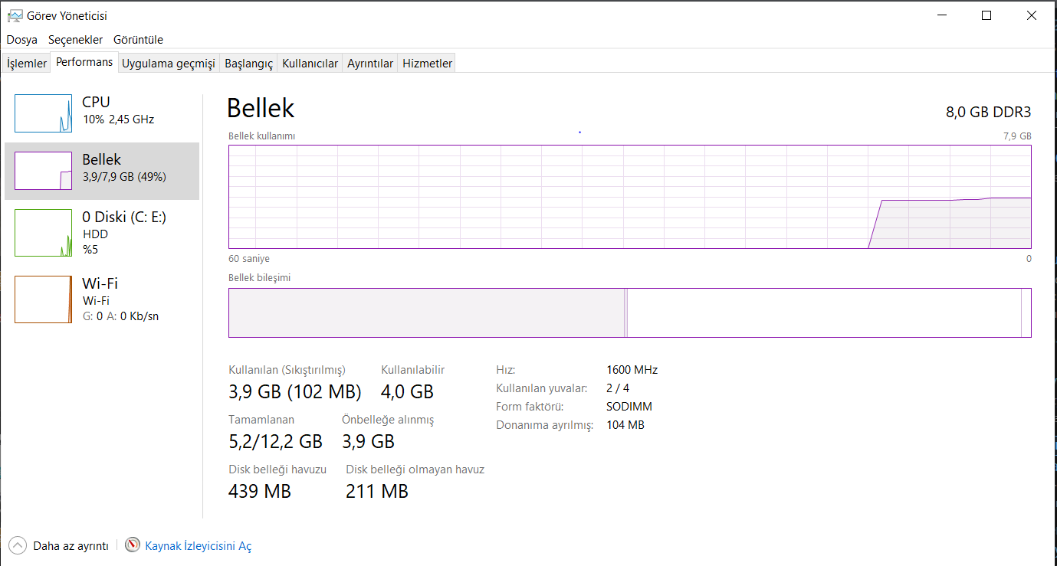Viewport: 1057px width, 566px height.
Task: Click the Resource Monitor icon beside Kaynak İzleyicisini Aç
Action: coord(133,545)
